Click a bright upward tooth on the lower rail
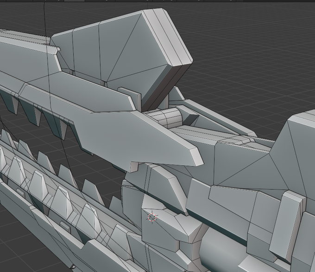 pyautogui.click(x=38, y=184)
